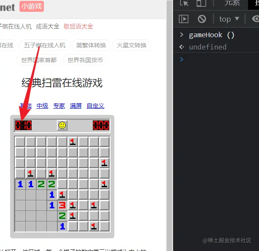Click the blue console input prompt chevron
The image size is (259, 251).
[x=182, y=60]
